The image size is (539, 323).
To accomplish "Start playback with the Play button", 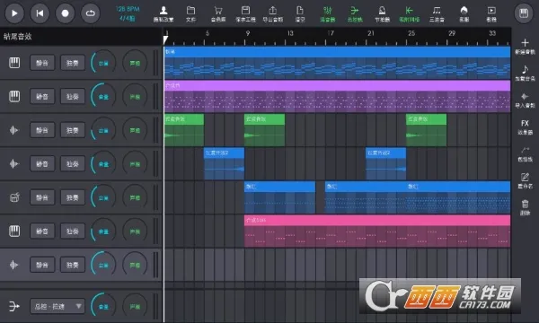I will coord(14,13).
